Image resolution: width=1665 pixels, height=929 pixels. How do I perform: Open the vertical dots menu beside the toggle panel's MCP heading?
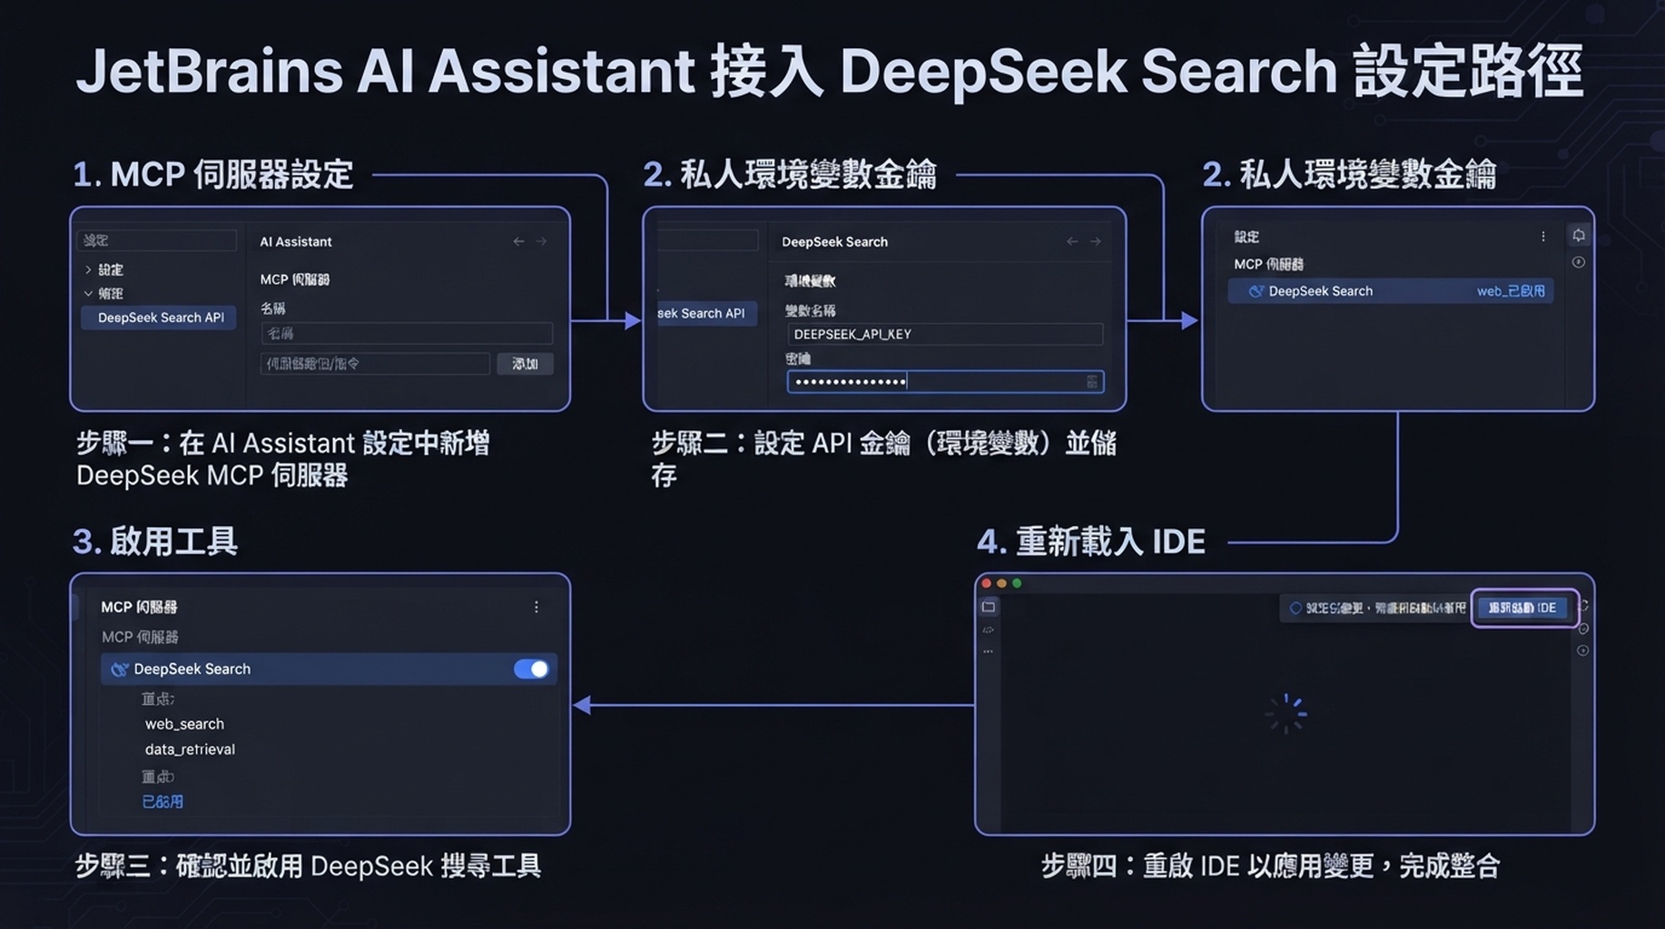537,607
